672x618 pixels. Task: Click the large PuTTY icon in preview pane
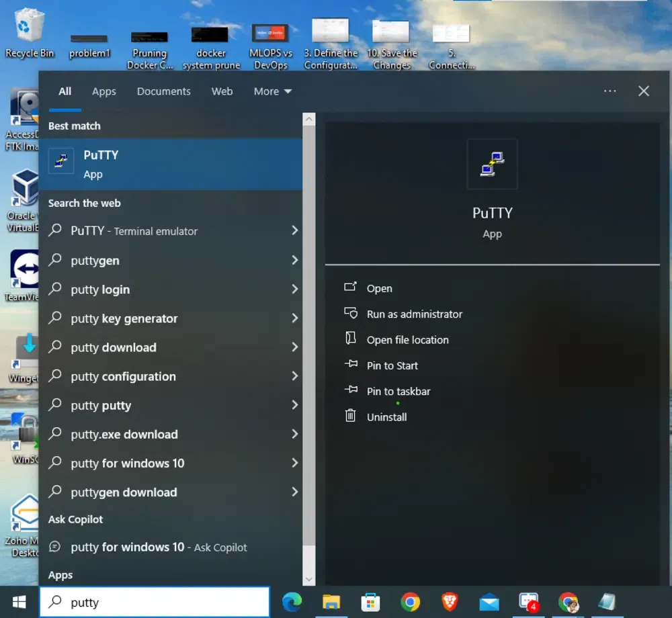point(492,164)
